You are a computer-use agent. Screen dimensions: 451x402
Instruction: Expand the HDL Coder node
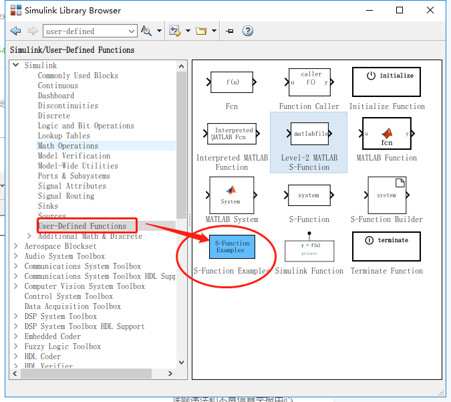pyautogui.click(x=16, y=357)
